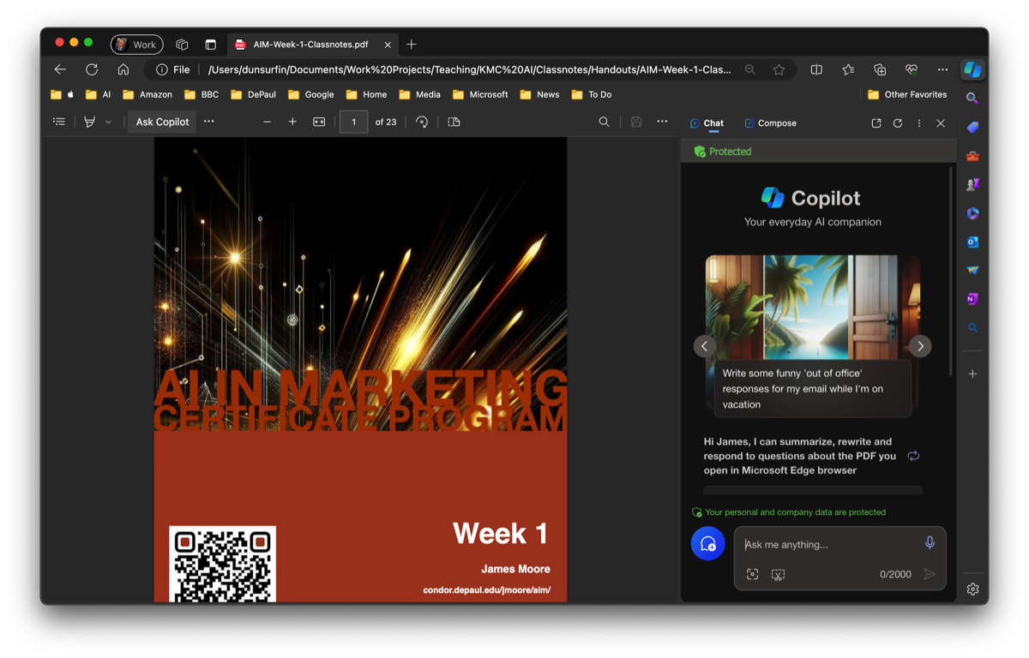Open Collections from the browser toolbar
1029x658 pixels.
tap(880, 69)
